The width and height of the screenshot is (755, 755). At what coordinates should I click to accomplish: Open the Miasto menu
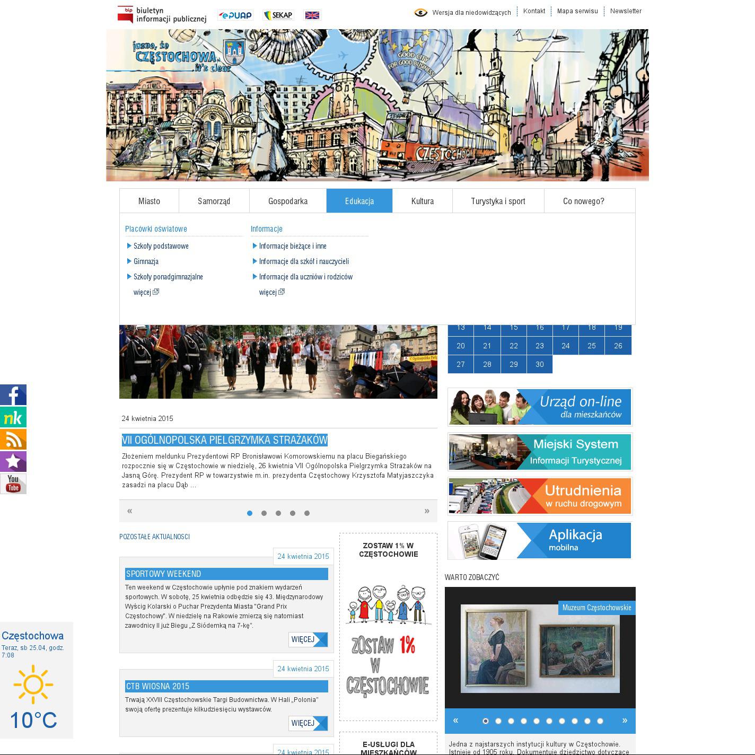149,201
